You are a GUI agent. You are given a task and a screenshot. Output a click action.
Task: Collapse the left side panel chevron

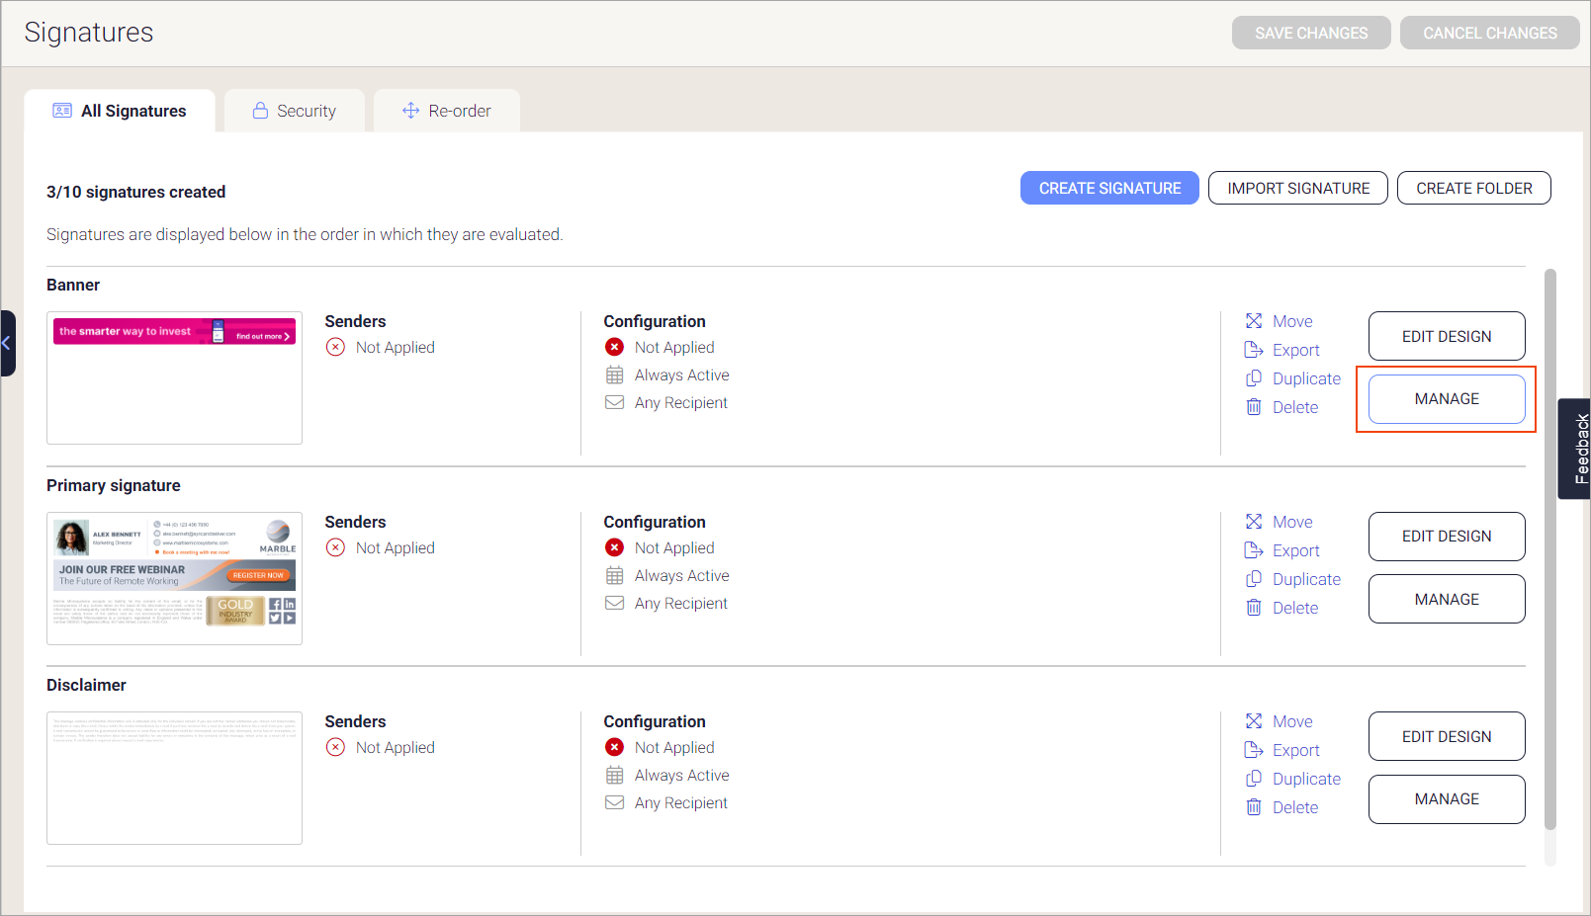(7, 343)
